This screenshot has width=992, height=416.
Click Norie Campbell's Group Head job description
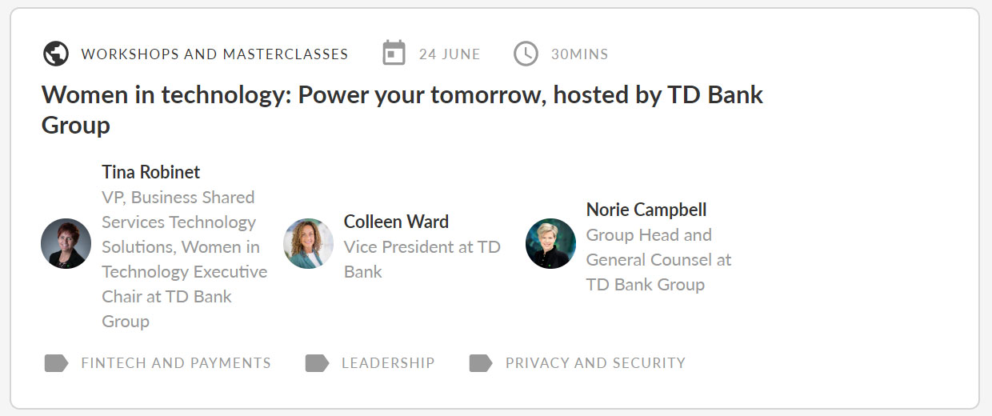[659, 260]
